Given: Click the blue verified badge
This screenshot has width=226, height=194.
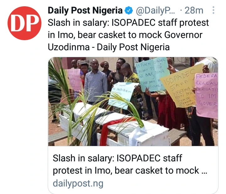Looking at the screenshot, I should tap(129, 11).
